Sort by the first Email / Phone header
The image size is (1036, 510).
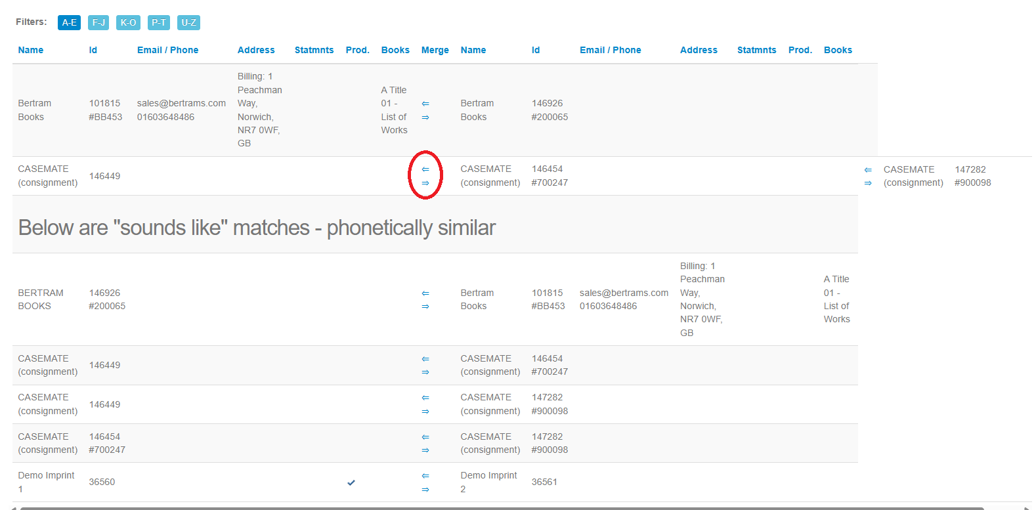[x=167, y=50]
